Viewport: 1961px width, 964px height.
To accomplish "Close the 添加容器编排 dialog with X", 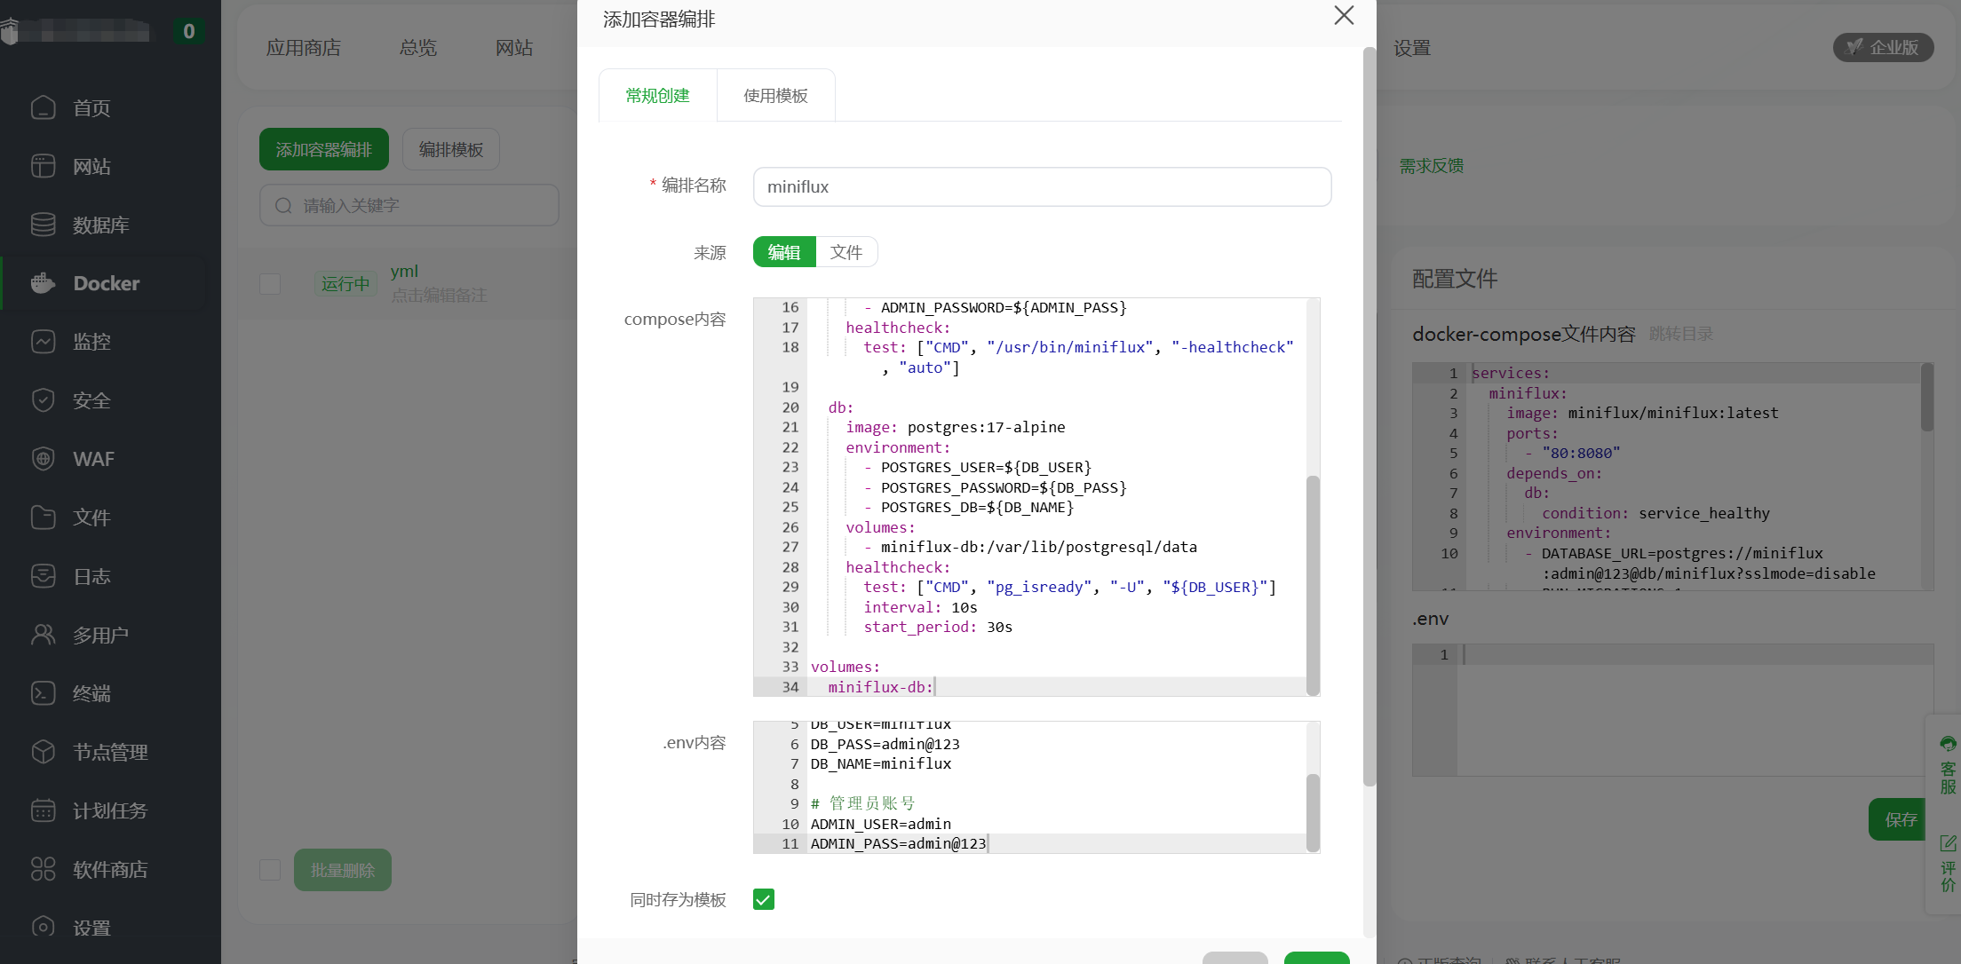I will 1344,15.
